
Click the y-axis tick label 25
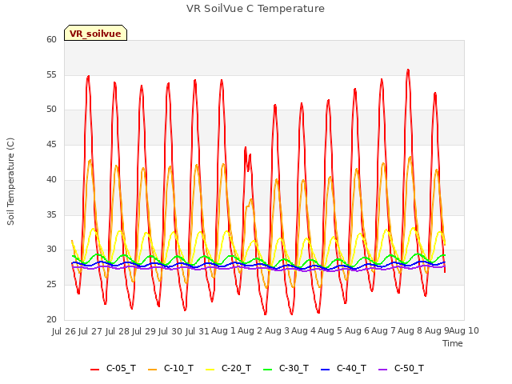(51, 285)
